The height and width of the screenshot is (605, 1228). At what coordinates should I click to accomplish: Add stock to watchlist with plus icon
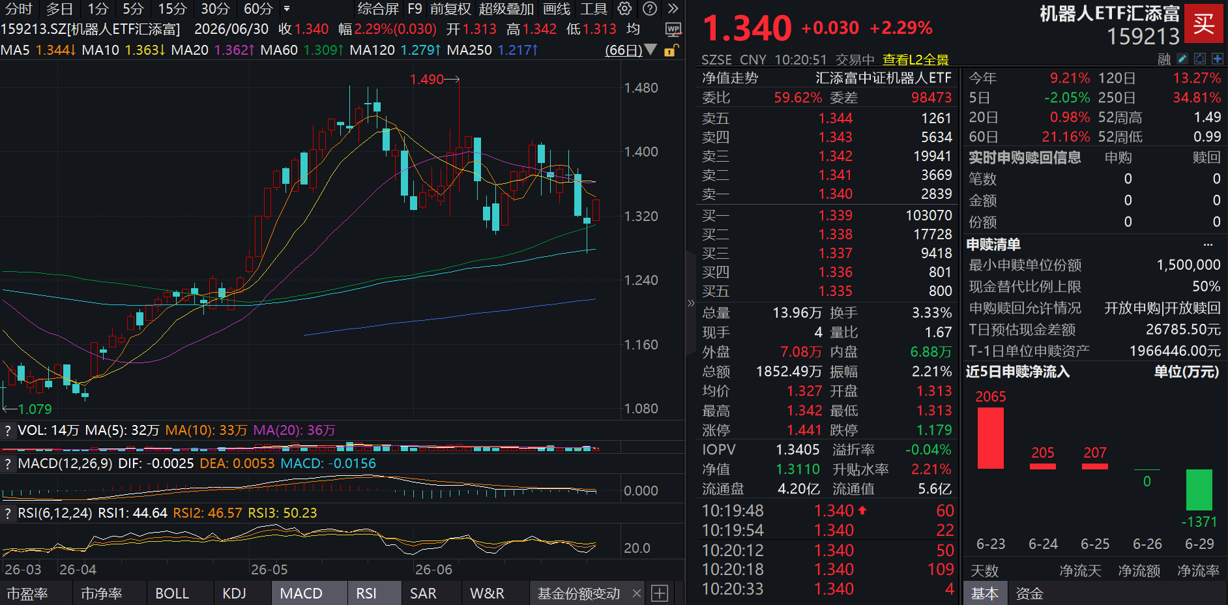pos(1217,59)
